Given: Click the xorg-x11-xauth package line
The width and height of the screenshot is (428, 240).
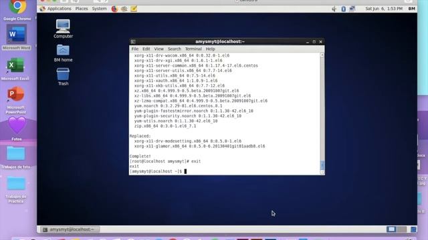Looking at the screenshot, I should tap(176, 81).
